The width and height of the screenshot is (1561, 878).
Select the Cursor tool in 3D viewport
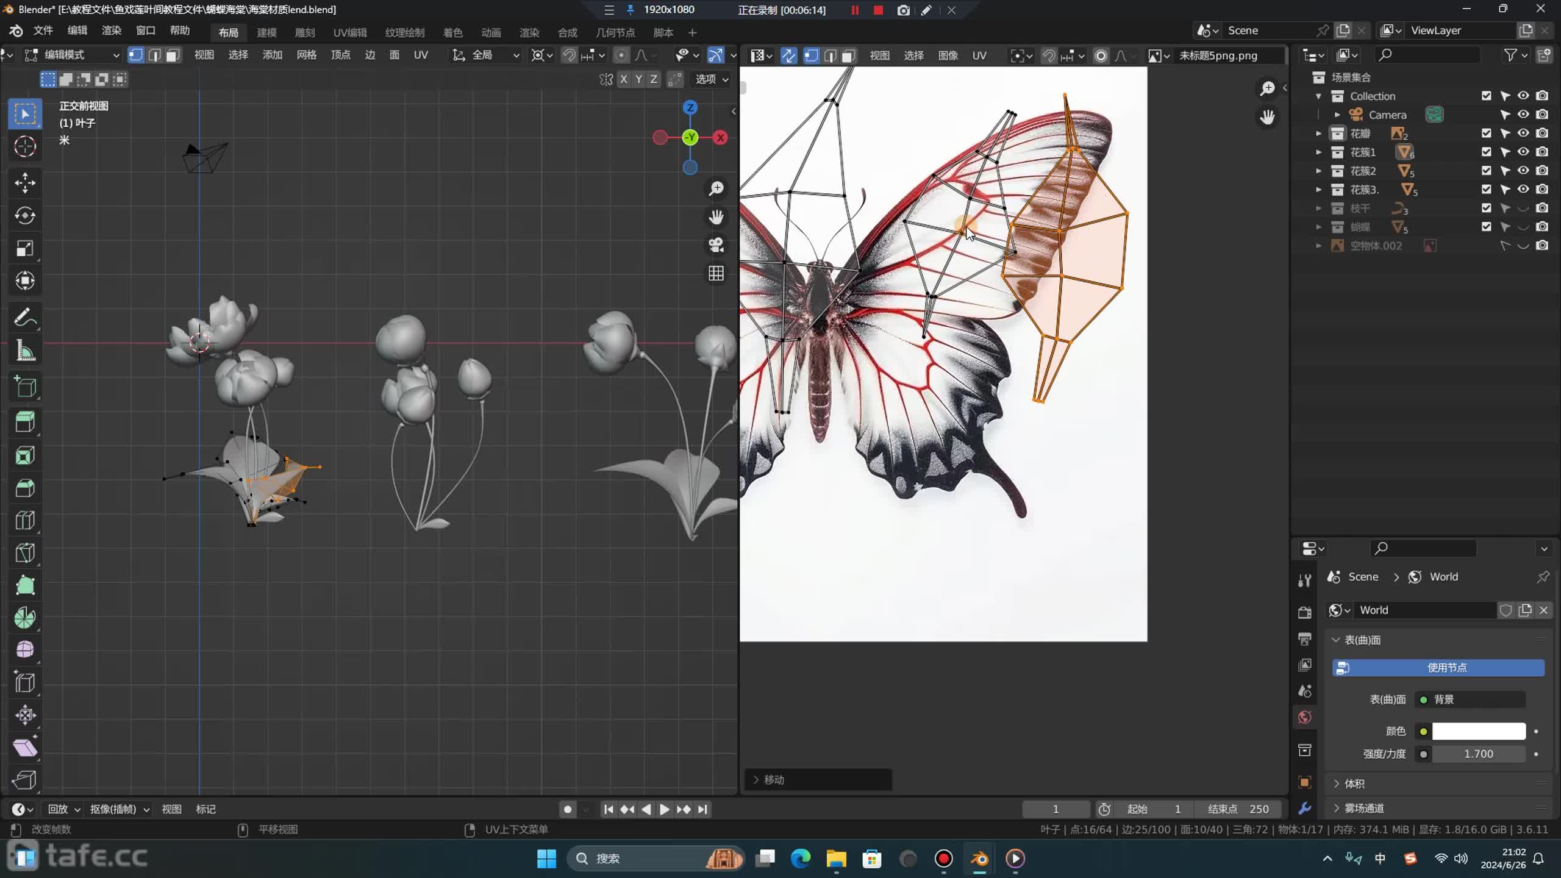(x=25, y=147)
